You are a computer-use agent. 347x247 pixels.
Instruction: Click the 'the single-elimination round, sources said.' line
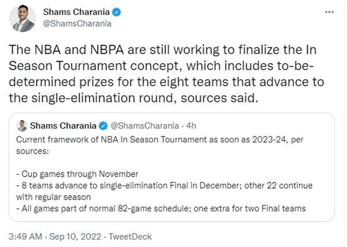coord(135,98)
